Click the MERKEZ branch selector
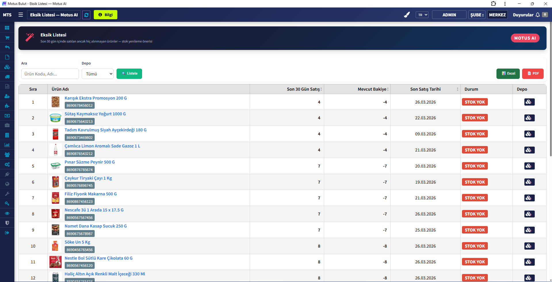This screenshot has height=282, width=552. (497, 15)
